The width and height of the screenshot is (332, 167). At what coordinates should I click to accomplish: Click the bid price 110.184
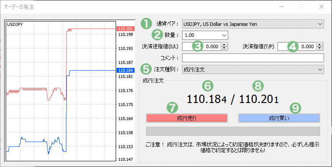207,99
